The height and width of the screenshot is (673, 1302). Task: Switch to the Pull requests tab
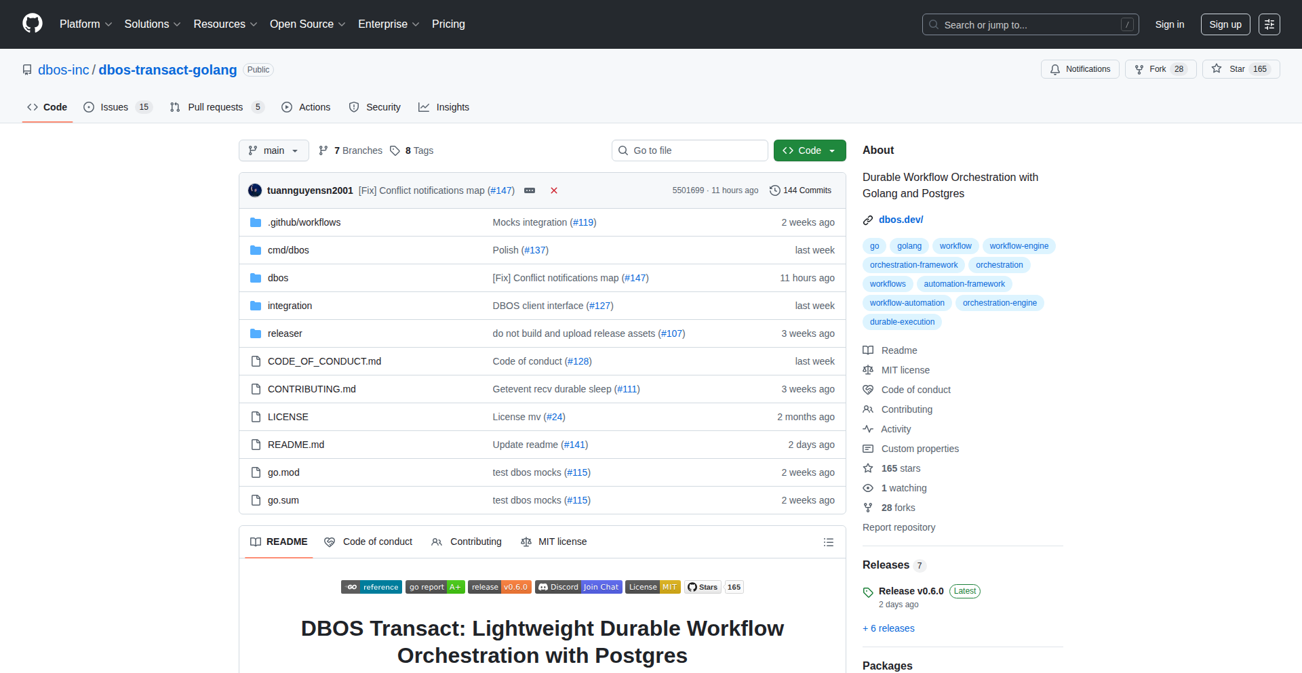pyautogui.click(x=217, y=107)
